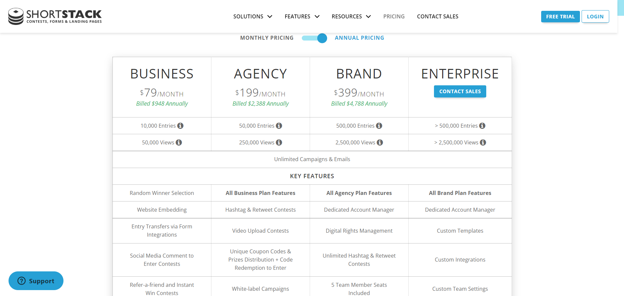The width and height of the screenshot is (624, 296).
Task: Click the Login button
Action: tap(595, 17)
